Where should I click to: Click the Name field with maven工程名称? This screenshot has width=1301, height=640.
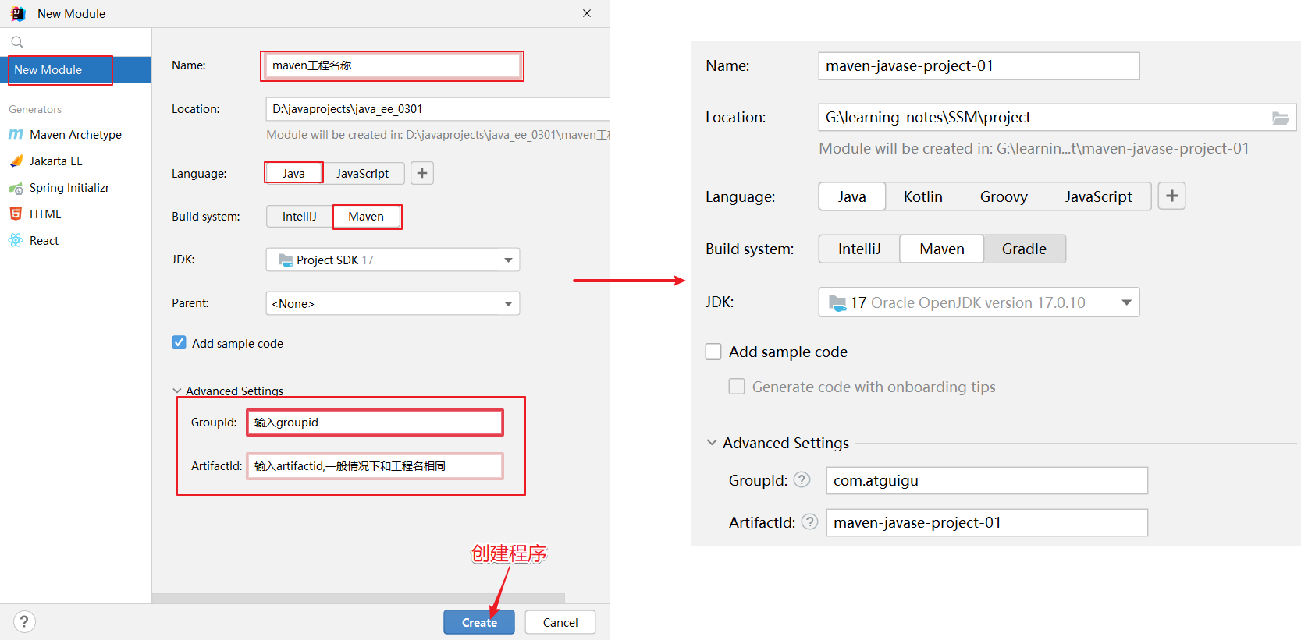click(x=393, y=65)
